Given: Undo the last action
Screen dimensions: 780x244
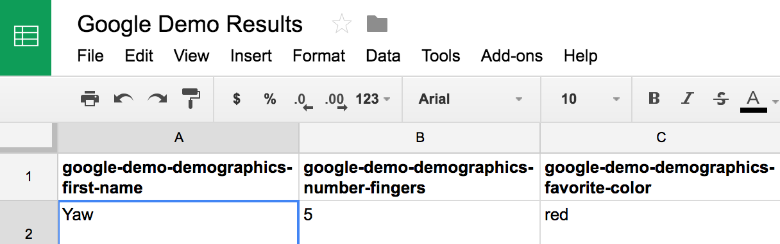Looking at the screenshot, I should pos(123,99).
